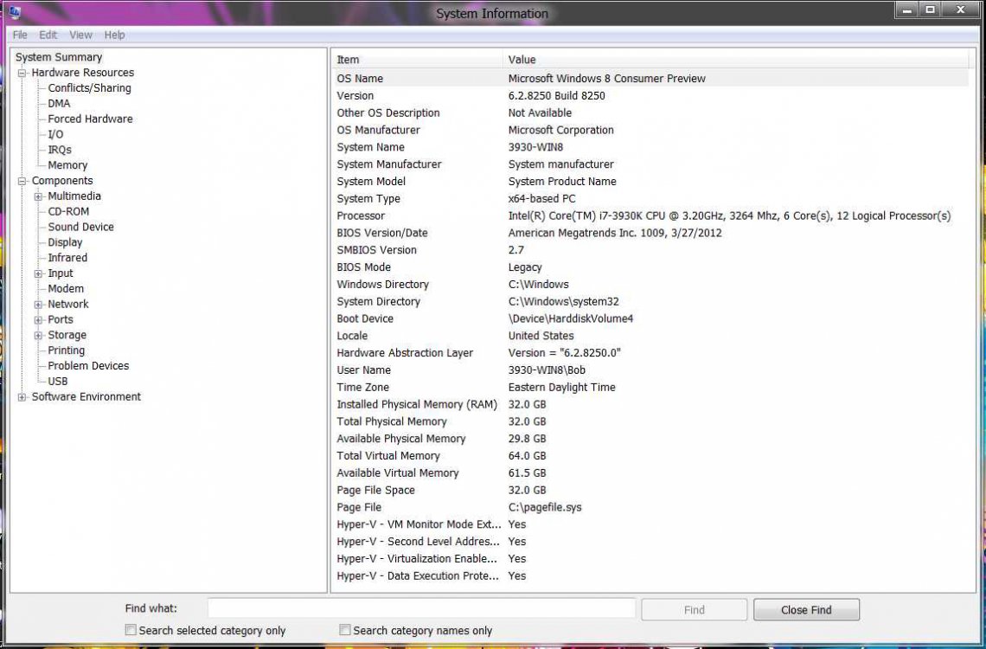The height and width of the screenshot is (649, 986).
Task: Collapse the Components node
Action: click(22, 181)
